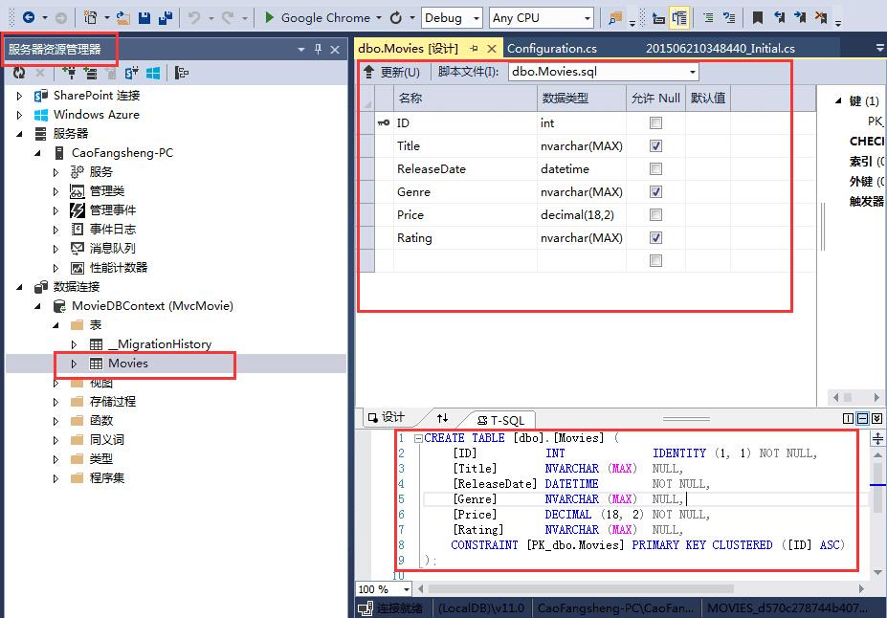The image size is (887, 618).
Task: Click the pin icon on Server Explorer panel
Action: pyautogui.click(x=316, y=48)
